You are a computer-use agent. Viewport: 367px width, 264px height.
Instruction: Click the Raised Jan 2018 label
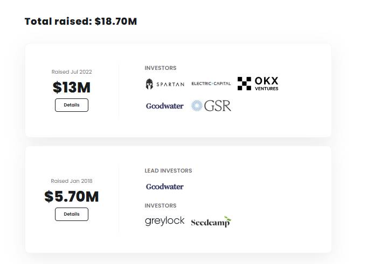pos(72,181)
